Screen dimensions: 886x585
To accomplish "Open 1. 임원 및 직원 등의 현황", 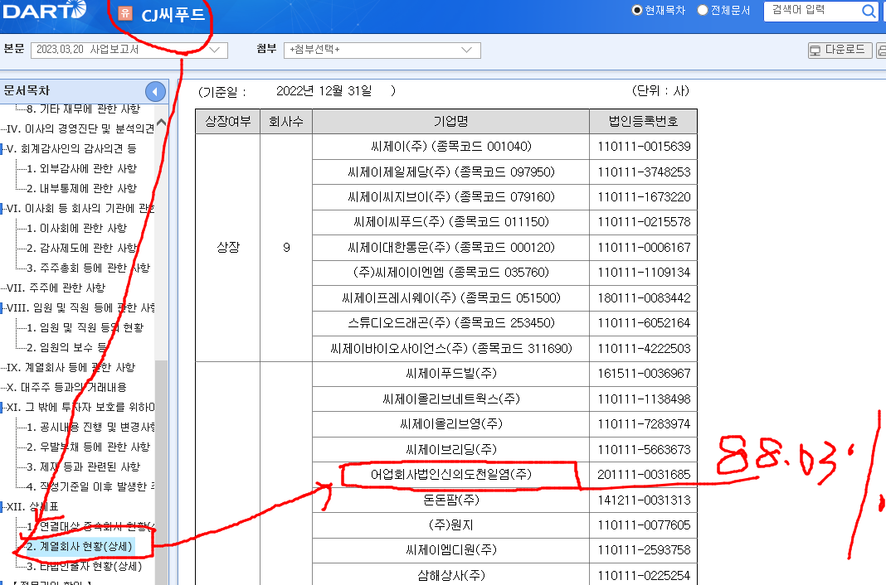I will [x=83, y=328].
